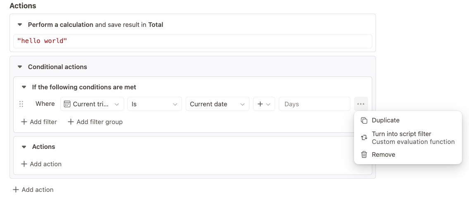Click the calendar icon in Current trigger field

(x=67, y=104)
